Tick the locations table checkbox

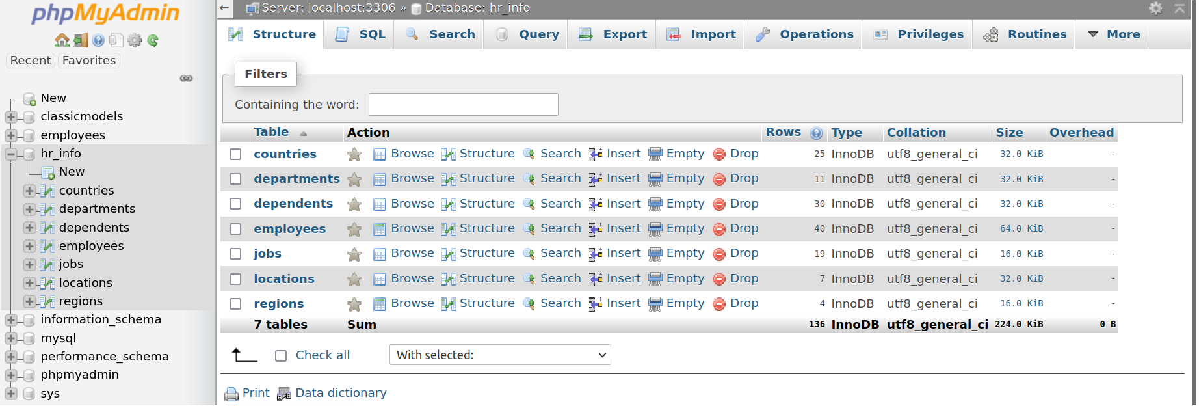pyautogui.click(x=235, y=279)
